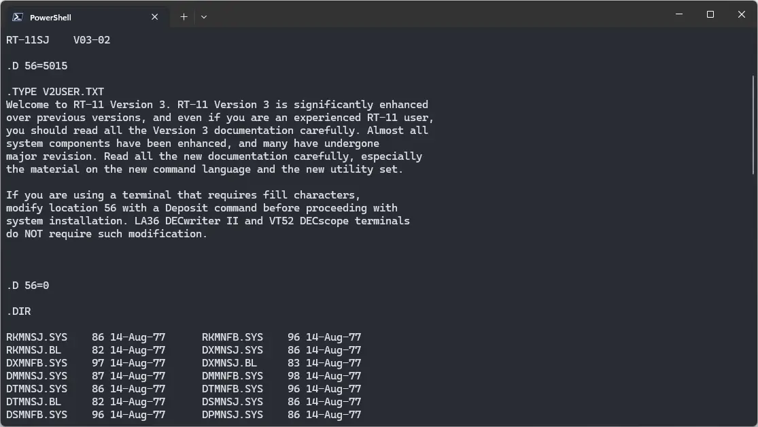The width and height of the screenshot is (758, 427).
Task: Click the DXMNFB.SYS file entry
Action: tap(37, 363)
